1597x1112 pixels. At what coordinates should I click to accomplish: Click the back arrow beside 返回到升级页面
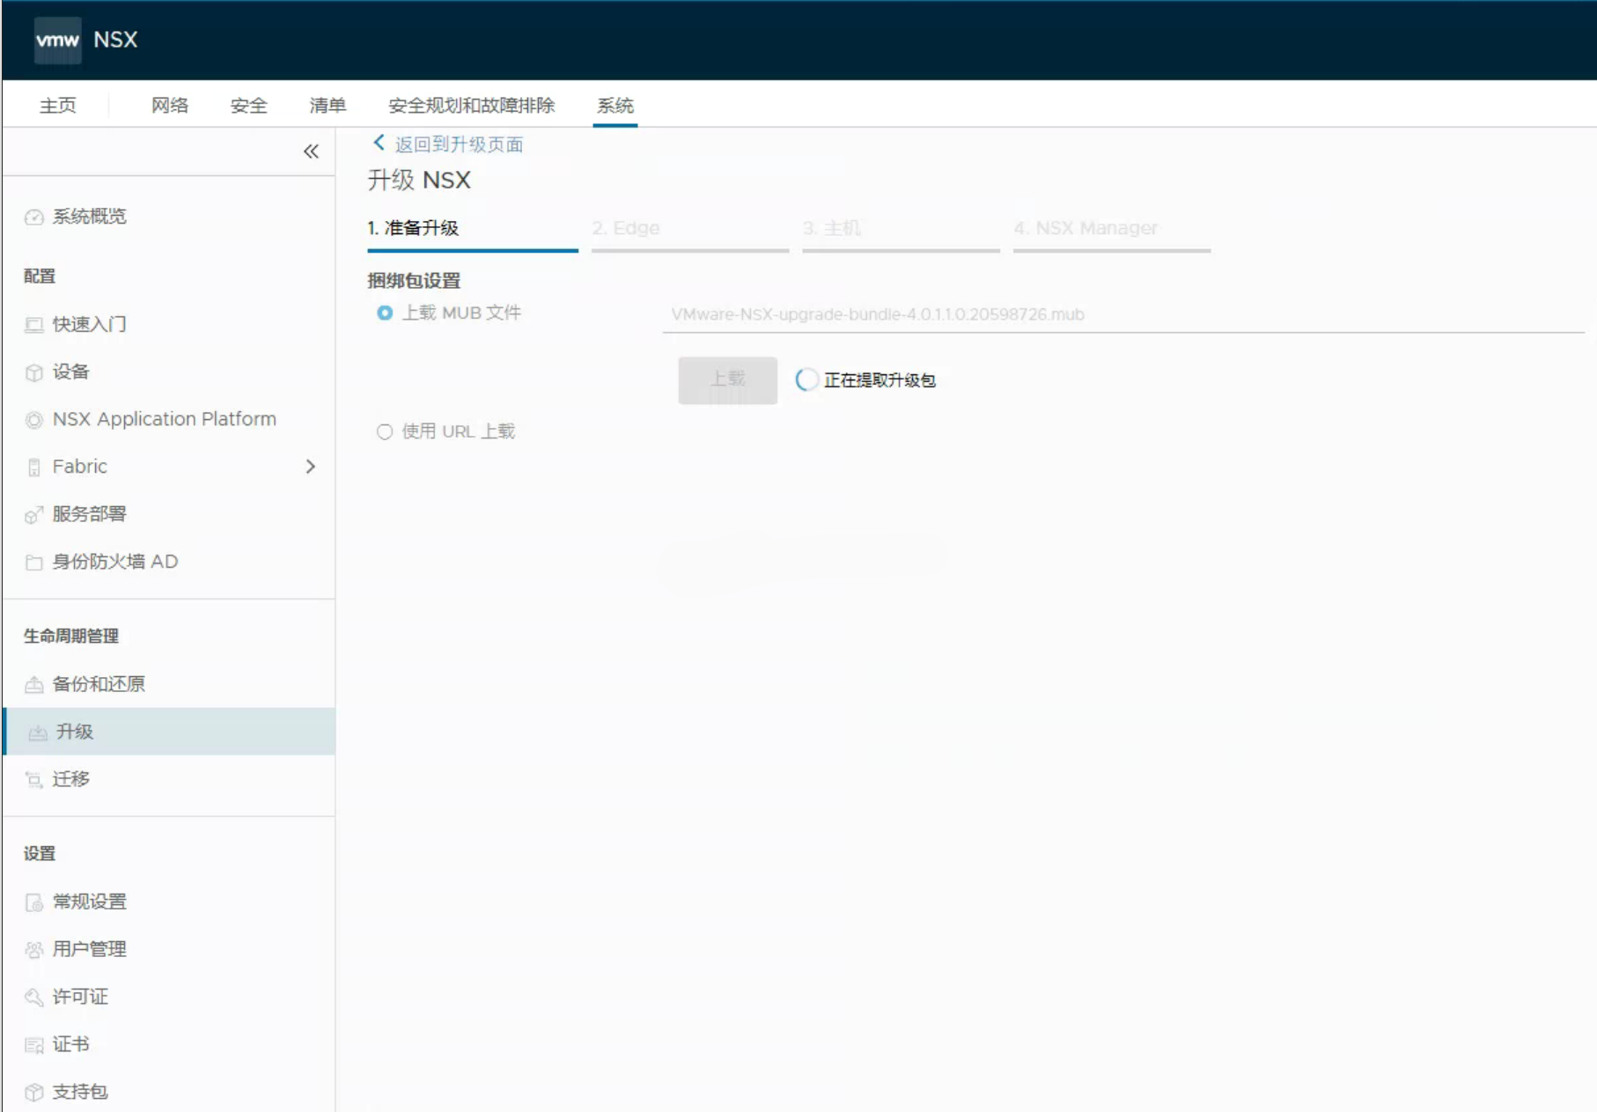click(x=379, y=143)
